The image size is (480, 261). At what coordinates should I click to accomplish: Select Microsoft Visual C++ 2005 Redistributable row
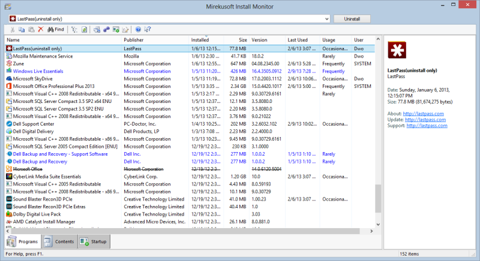click(x=190, y=184)
